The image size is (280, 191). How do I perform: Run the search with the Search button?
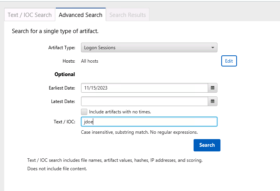point(207,145)
